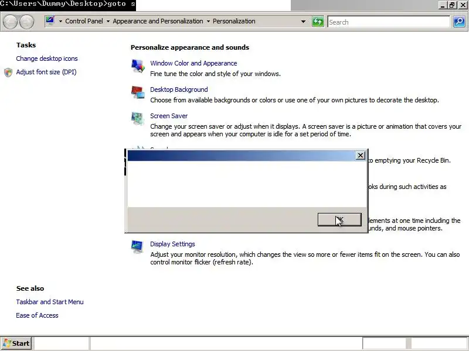
Task: Click 'Fine tune the color and style' description
Action: [215, 74]
